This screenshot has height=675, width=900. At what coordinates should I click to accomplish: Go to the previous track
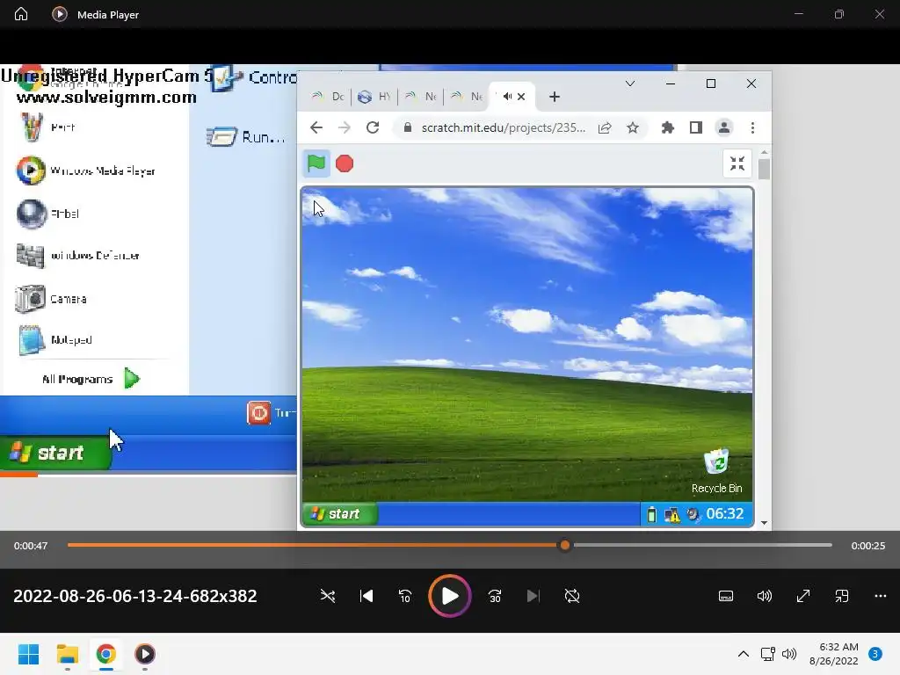(x=367, y=596)
